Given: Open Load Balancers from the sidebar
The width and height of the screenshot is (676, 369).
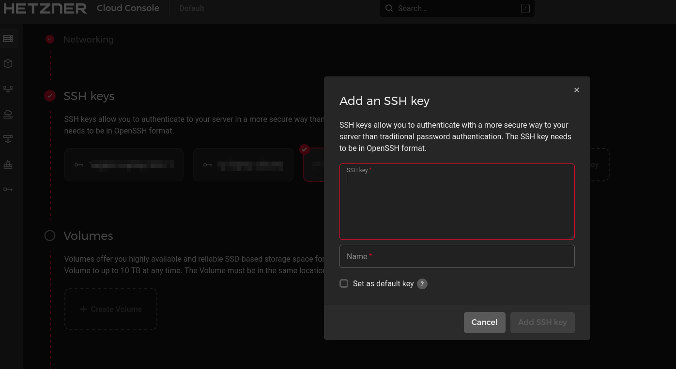Looking at the screenshot, I should (8, 89).
